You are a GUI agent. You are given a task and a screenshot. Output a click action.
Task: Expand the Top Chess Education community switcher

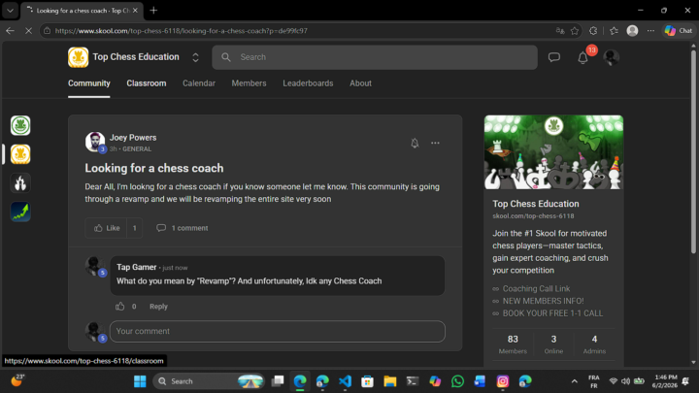195,57
